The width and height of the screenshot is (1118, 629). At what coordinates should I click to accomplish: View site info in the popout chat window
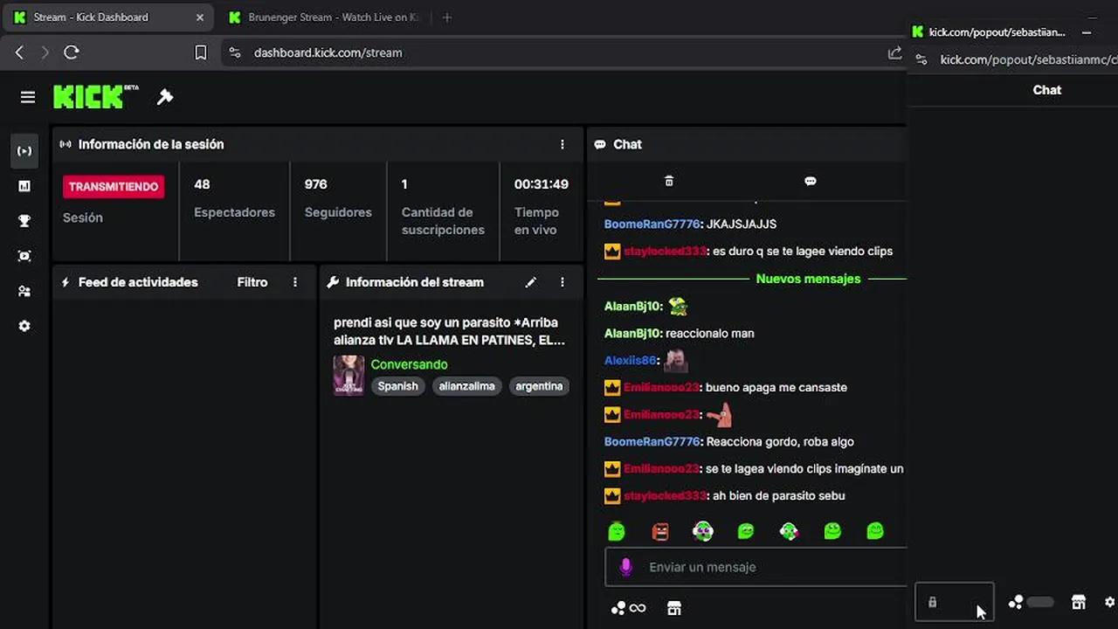[x=921, y=59]
